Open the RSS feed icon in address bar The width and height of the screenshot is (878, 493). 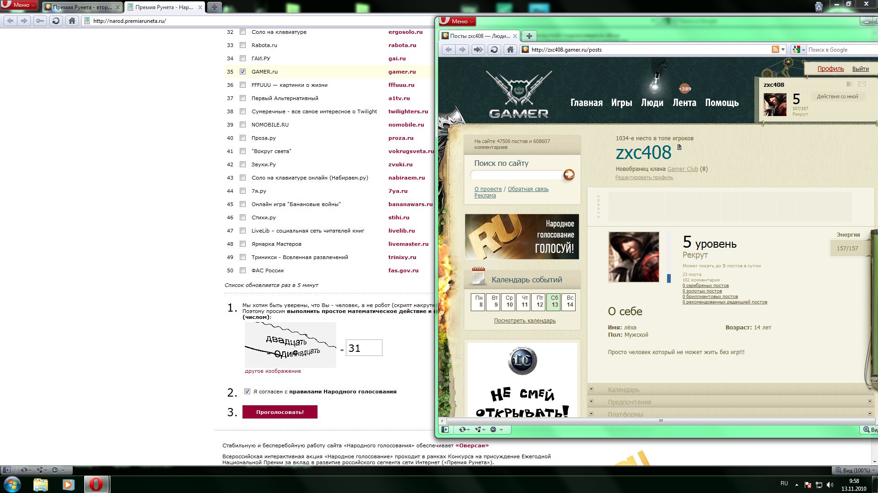click(776, 49)
